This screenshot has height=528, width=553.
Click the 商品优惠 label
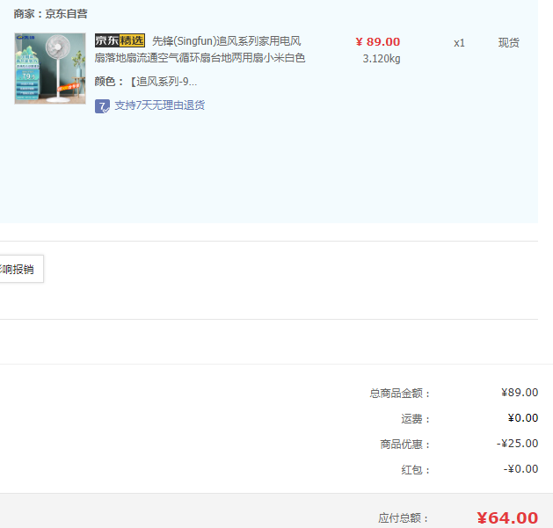pyautogui.click(x=405, y=445)
